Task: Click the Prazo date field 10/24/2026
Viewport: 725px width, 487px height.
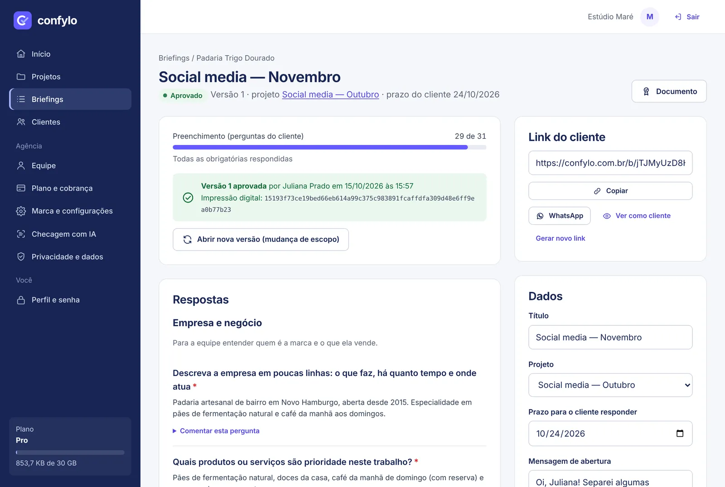Action: click(610, 434)
